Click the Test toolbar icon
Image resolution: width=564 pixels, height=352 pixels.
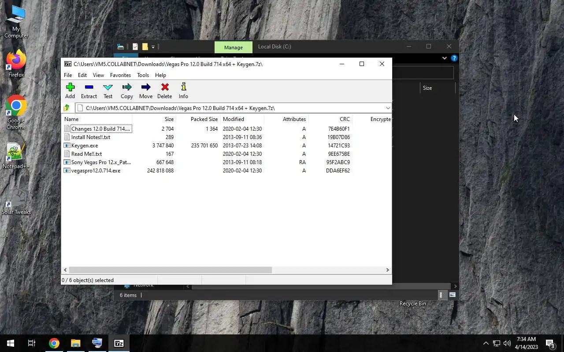[x=108, y=87]
